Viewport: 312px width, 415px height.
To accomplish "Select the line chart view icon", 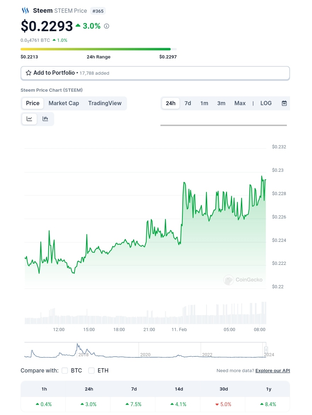I will [x=29, y=119].
